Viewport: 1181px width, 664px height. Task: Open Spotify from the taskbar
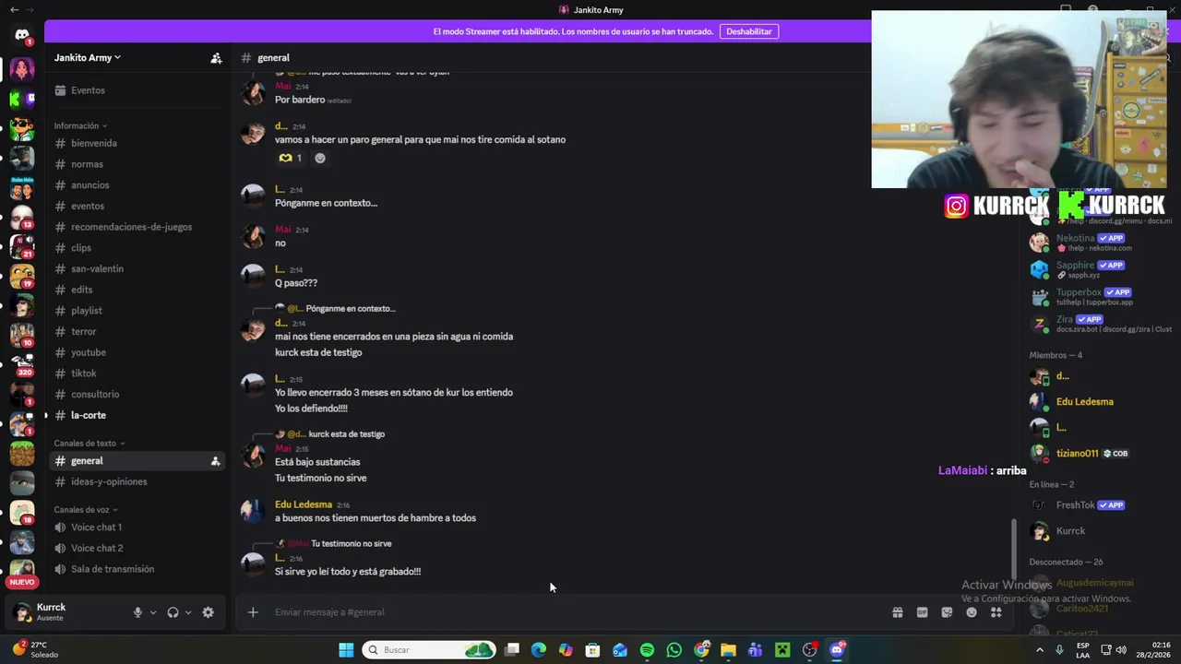coord(647,650)
